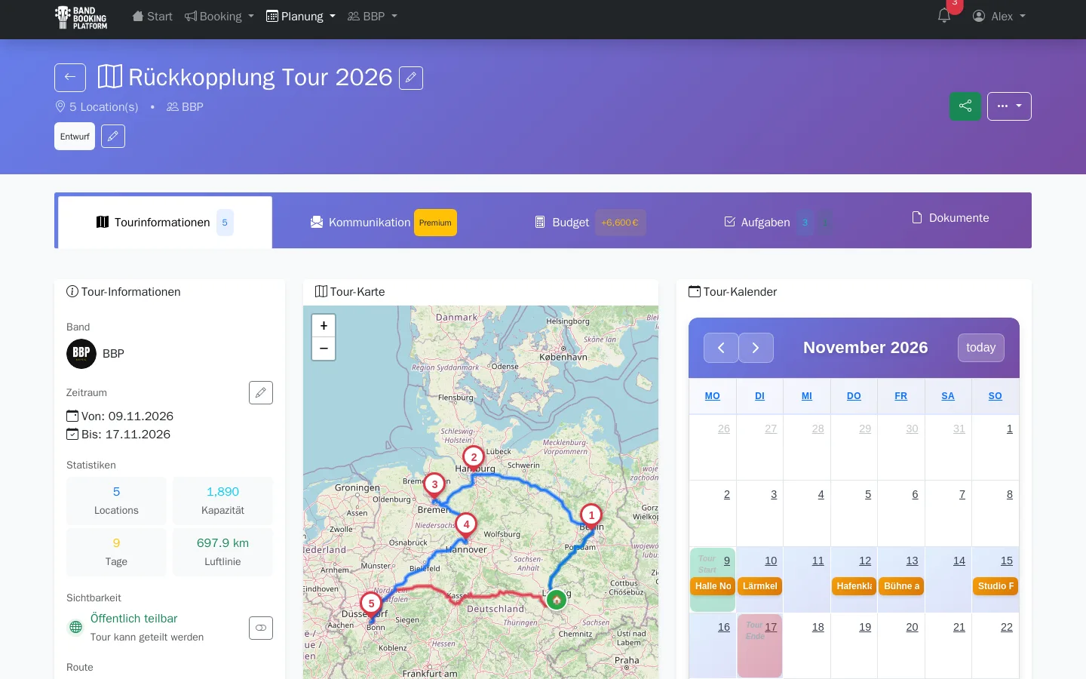Expand the Planung menu
Viewport: 1086px width, 679px height.
(x=301, y=17)
